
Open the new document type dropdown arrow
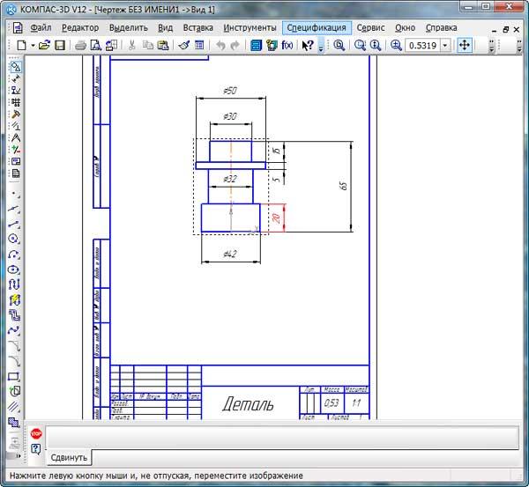tap(33, 45)
